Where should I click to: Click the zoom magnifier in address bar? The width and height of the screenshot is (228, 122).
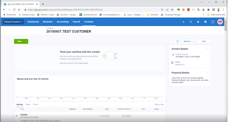pyautogui.click(x=162, y=10)
